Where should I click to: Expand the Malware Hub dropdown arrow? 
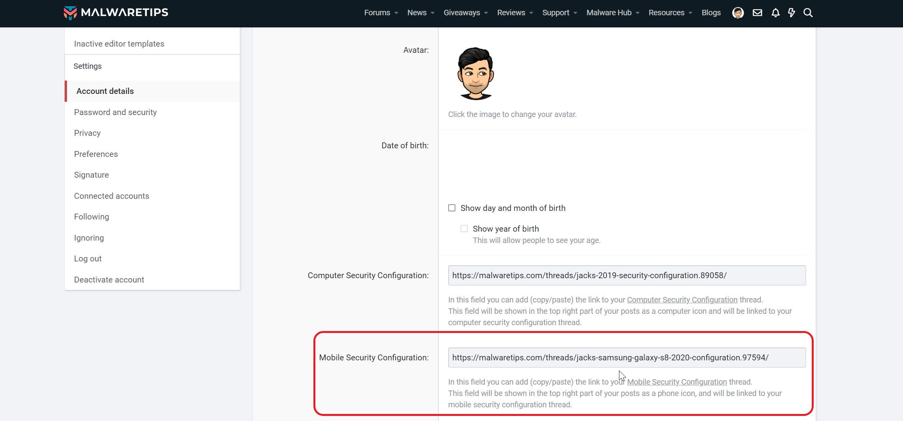[x=638, y=13]
